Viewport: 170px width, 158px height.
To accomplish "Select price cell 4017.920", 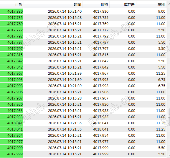I will point(100,105).
